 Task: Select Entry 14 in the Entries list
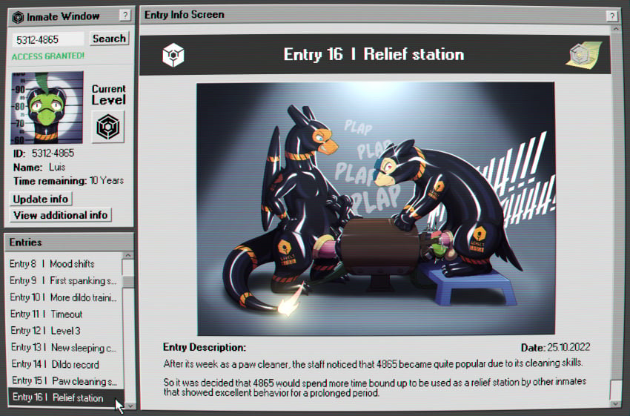click(x=64, y=364)
